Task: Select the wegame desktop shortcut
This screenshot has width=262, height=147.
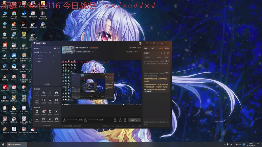Action: click(24, 25)
